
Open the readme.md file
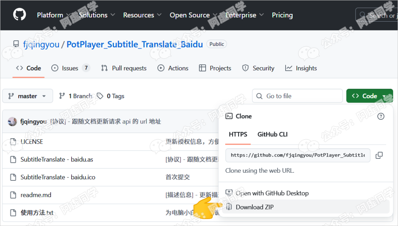tap(36, 195)
